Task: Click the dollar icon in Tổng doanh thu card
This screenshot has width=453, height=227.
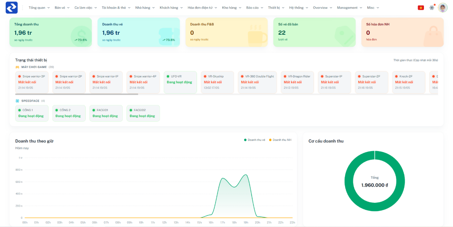Action: 81,37
